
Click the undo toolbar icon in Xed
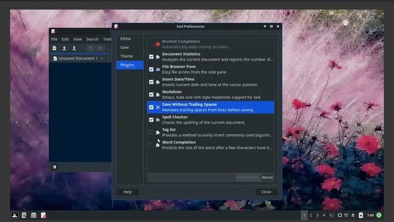pos(90,48)
